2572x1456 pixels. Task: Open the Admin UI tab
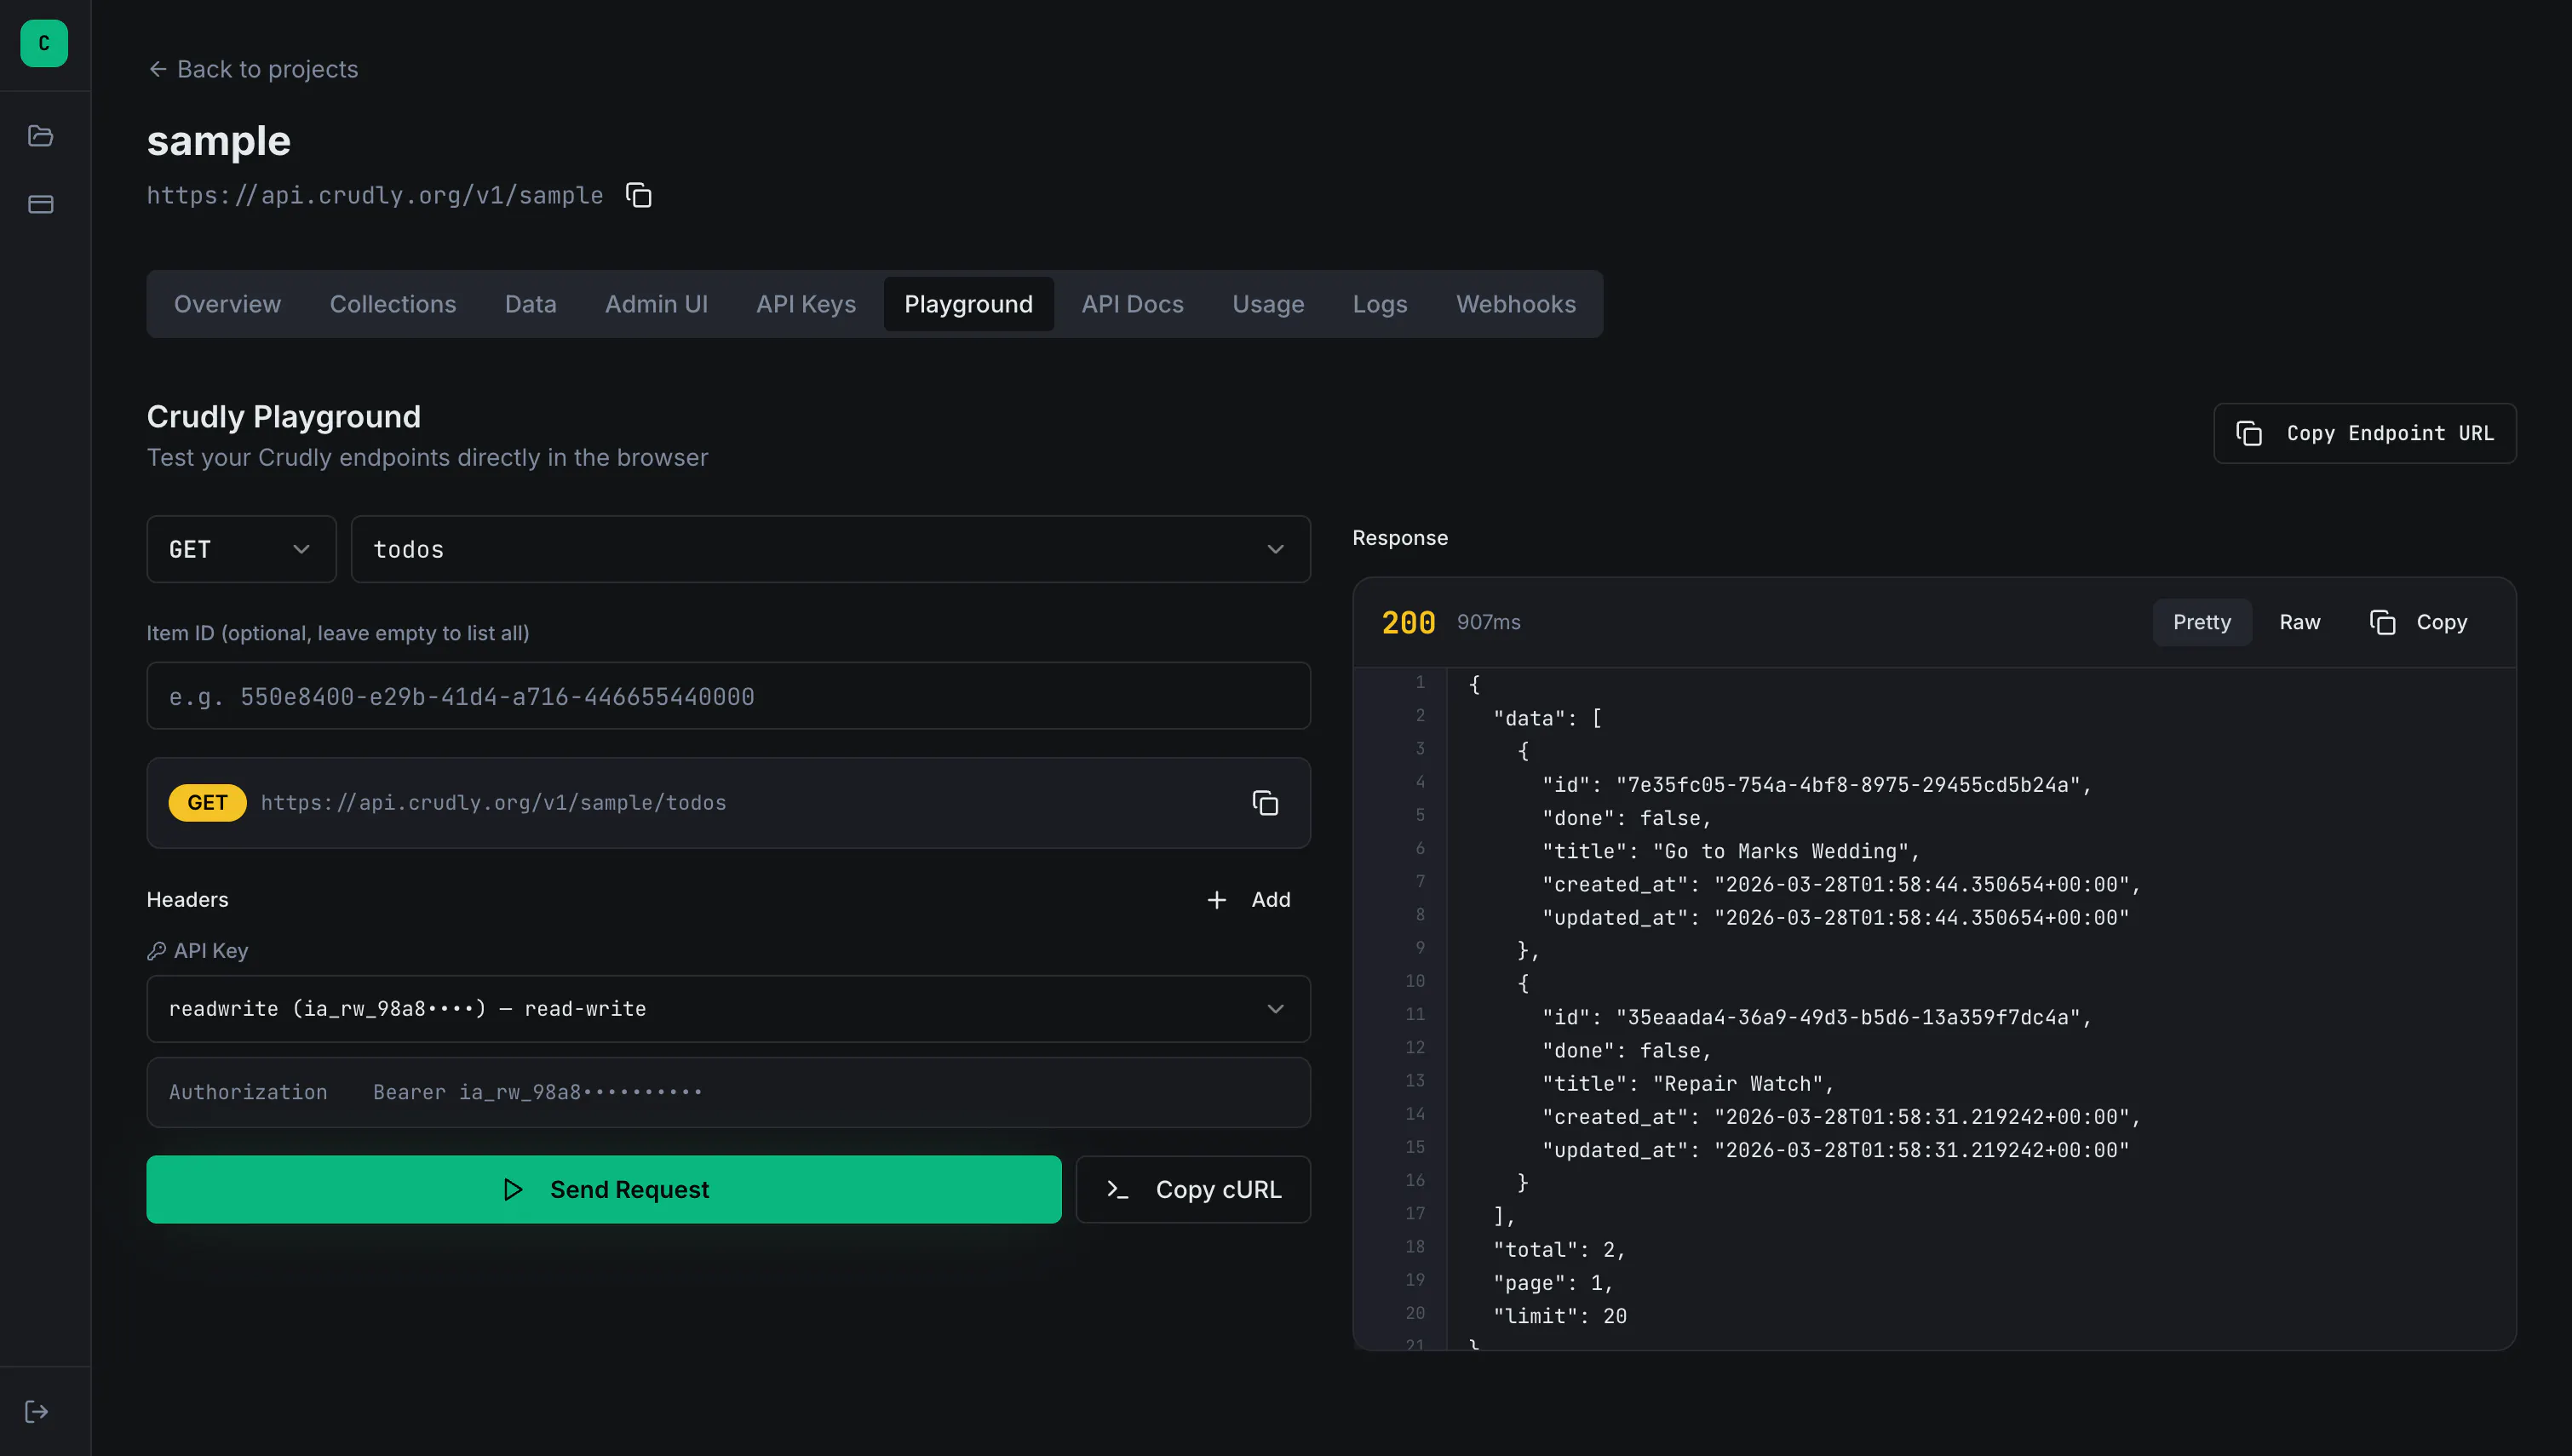(656, 304)
